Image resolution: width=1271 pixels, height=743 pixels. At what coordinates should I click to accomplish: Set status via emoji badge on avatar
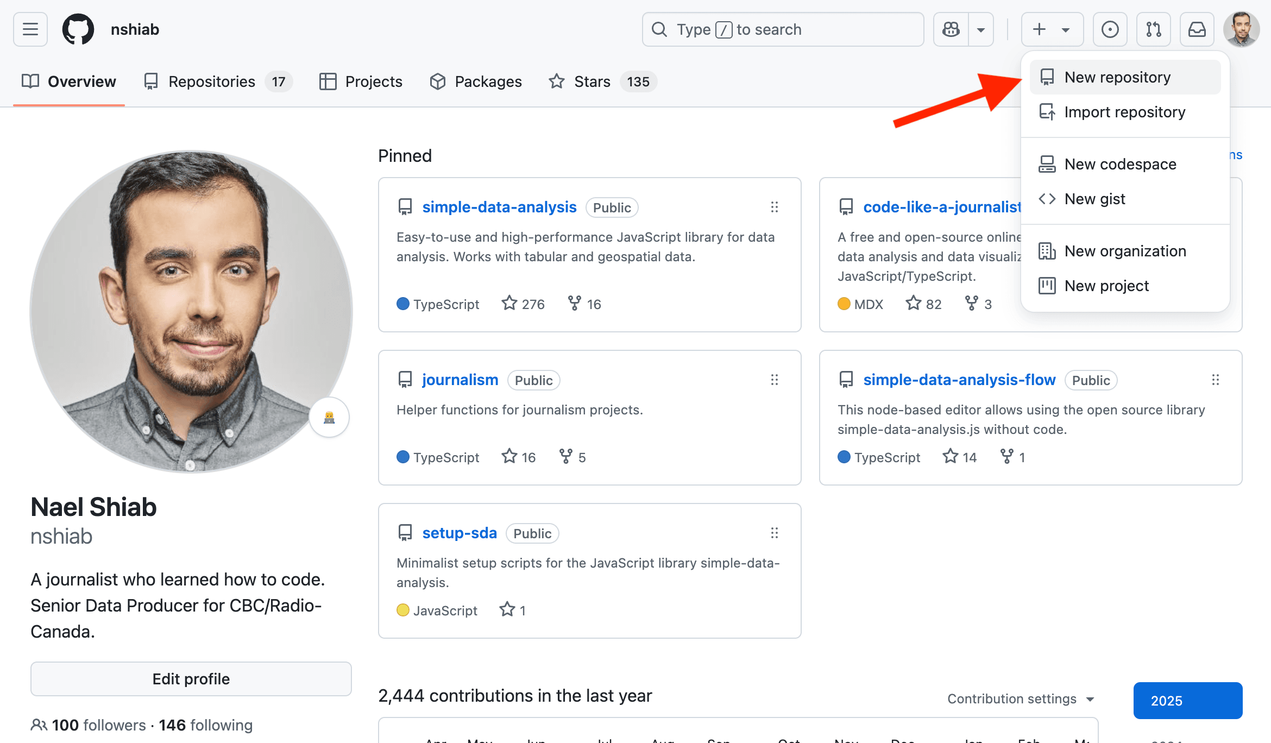coord(329,417)
